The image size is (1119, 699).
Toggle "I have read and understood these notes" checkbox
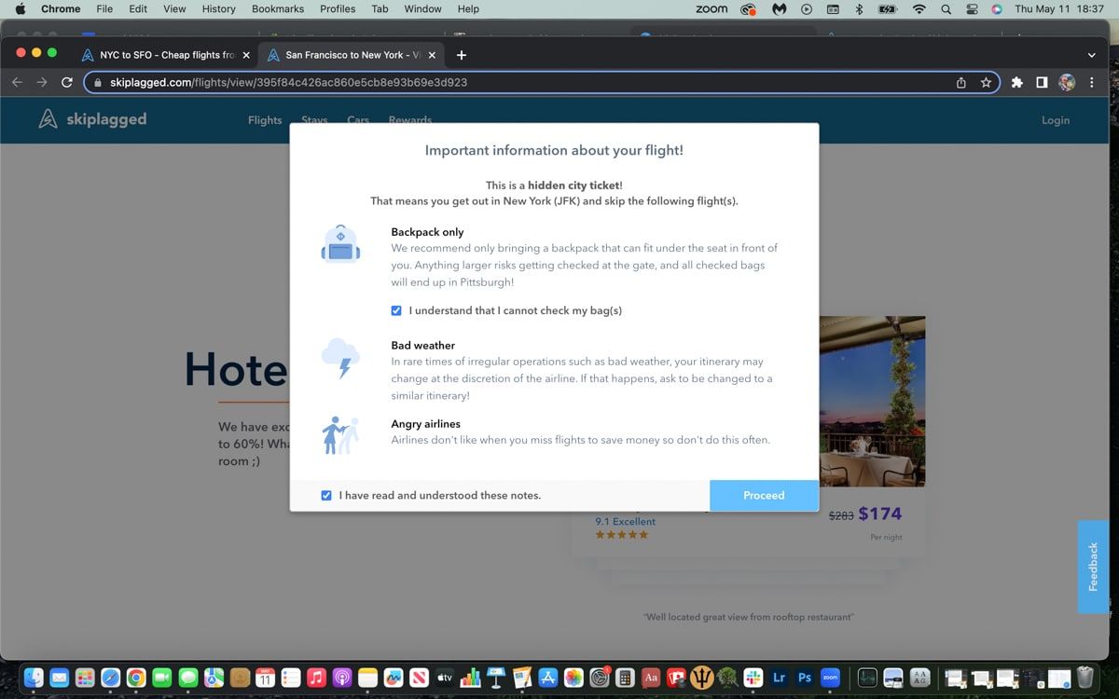[x=326, y=495]
